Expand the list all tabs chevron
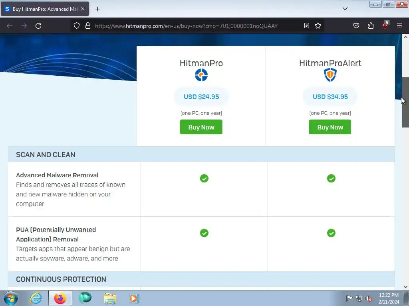Viewport: 409px width, 306px height. click(x=345, y=9)
